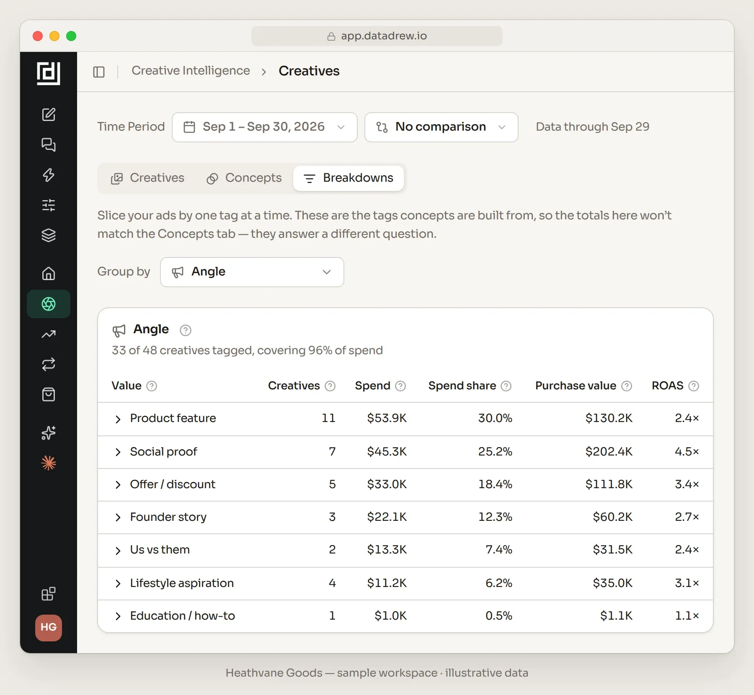Open the sliders settings icon in sidebar
Screen dimensions: 754x695
point(49,205)
